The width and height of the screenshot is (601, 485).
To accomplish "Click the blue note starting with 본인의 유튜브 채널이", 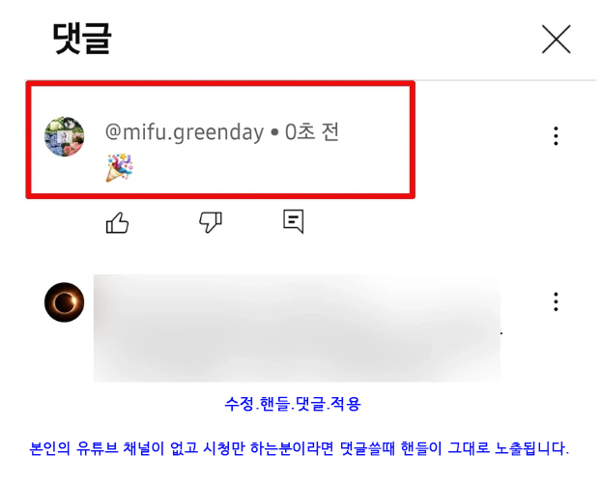I will click(299, 448).
